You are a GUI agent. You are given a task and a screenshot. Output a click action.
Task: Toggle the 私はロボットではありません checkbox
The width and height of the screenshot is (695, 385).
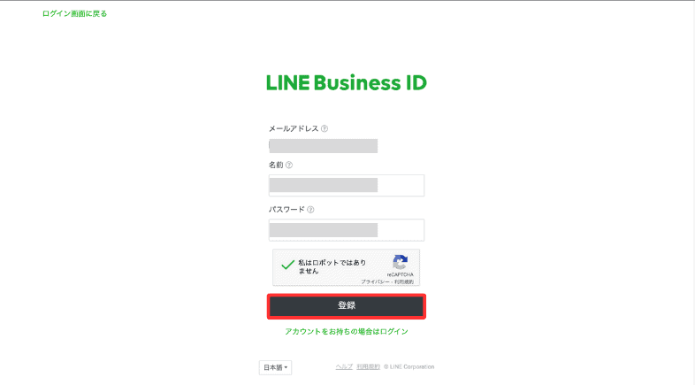click(287, 265)
